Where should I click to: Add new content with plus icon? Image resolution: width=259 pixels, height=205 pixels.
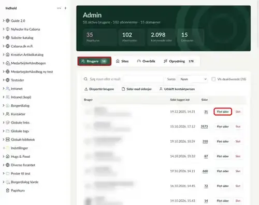[x=65, y=8]
